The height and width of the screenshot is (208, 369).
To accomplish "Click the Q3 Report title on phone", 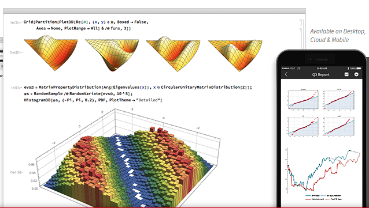I will (x=321, y=74).
